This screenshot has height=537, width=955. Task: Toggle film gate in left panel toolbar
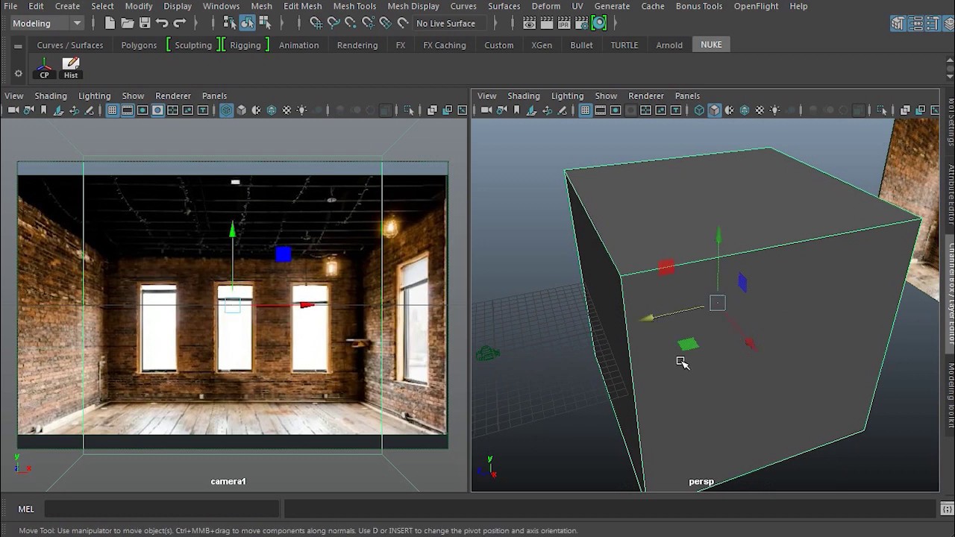[x=128, y=110]
